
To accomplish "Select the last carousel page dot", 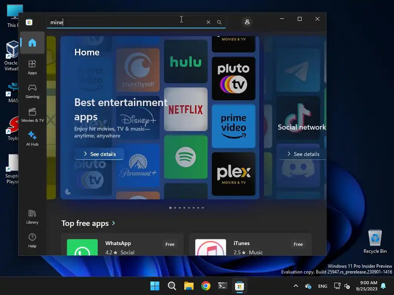I will 203,208.
